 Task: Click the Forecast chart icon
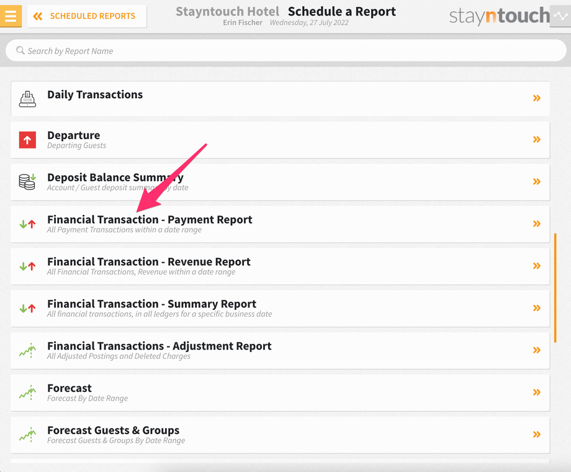[x=27, y=393]
